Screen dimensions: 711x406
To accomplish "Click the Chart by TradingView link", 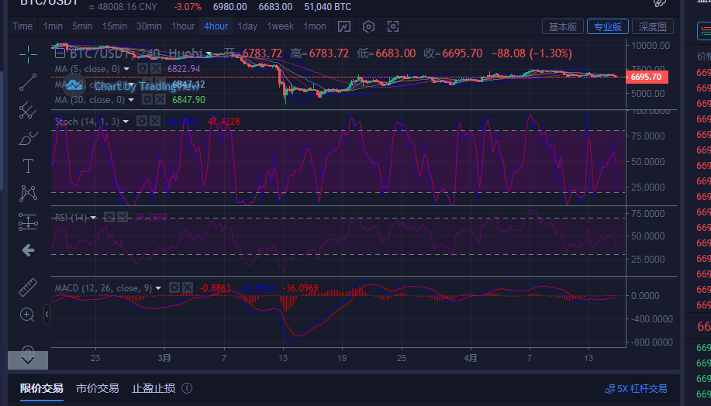I will coord(146,86).
